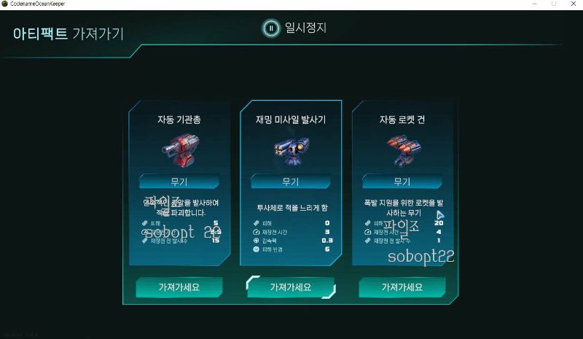583x339 pixels.
Task: Click the pause icon beside 일시정지
Action: 270,28
